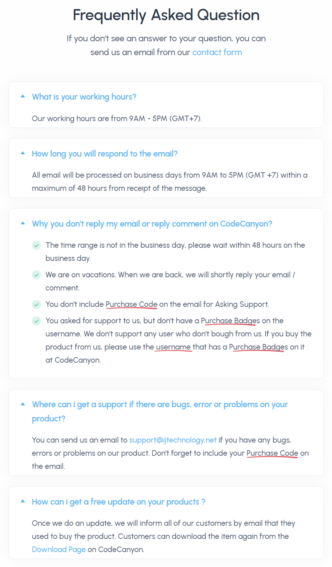The height and width of the screenshot is (567, 332).
Task: Collapse the email response time arrow
Action: pyautogui.click(x=23, y=153)
